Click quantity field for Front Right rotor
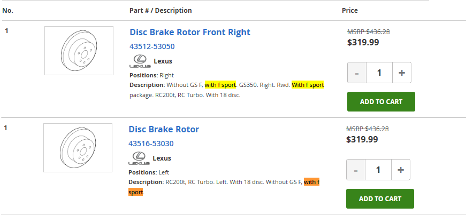 [x=379, y=73]
